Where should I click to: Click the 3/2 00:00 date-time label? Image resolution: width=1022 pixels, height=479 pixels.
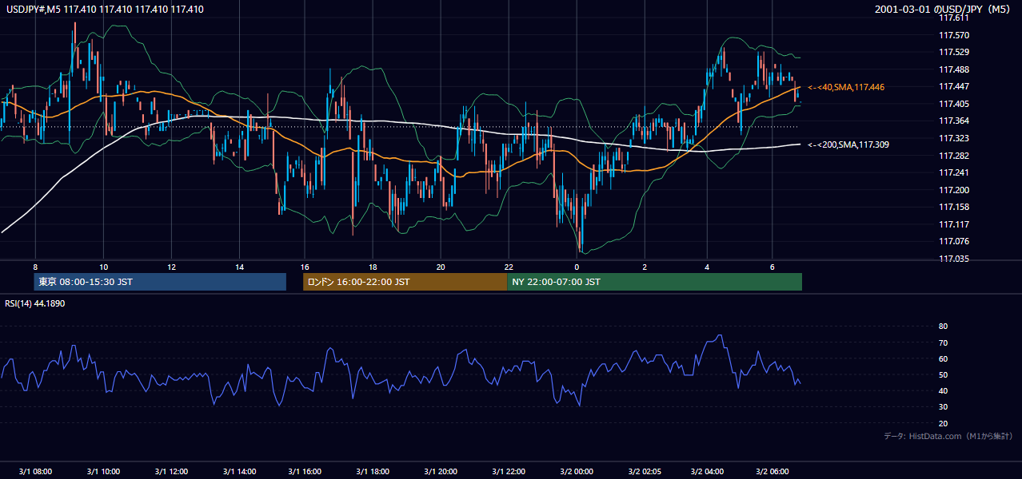point(576,472)
